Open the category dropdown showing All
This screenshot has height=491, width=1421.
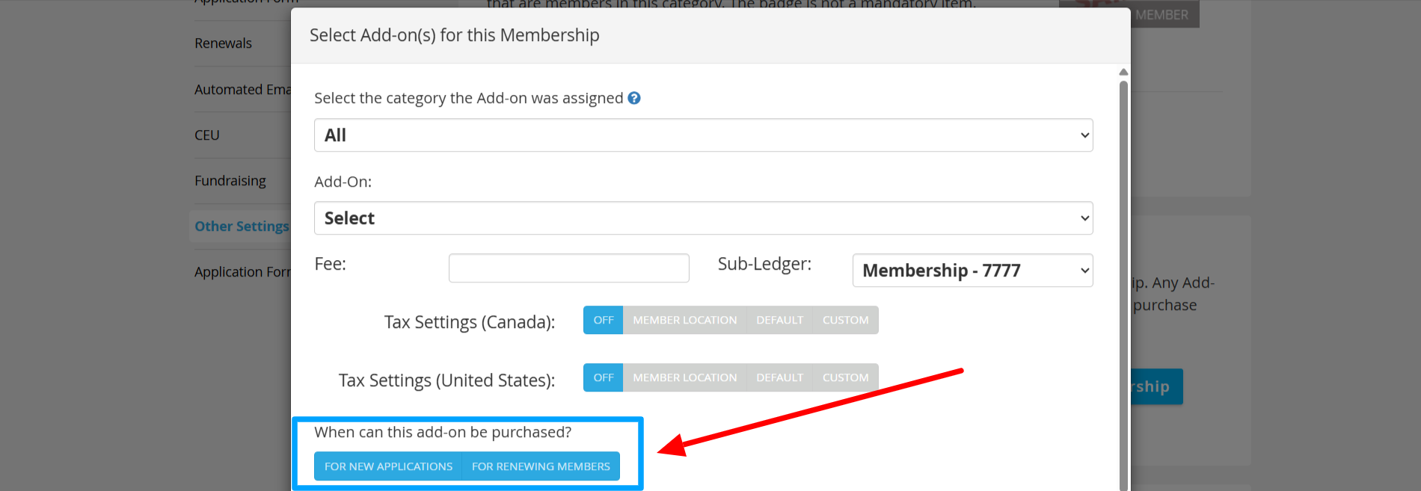pyautogui.click(x=703, y=135)
